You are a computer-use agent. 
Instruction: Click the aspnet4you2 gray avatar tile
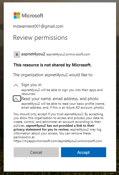pyautogui.click(x=17, y=55)
